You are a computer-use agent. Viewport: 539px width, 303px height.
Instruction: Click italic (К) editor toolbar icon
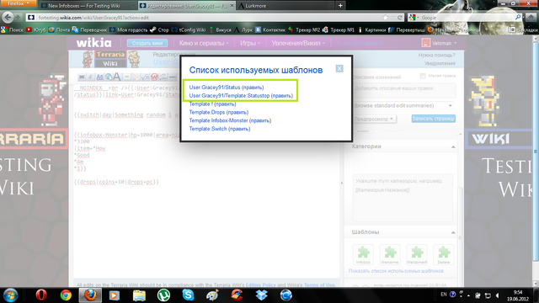click(90, 77)
